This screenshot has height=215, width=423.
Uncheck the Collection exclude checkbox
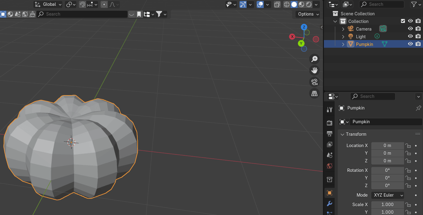pos(403,21)
